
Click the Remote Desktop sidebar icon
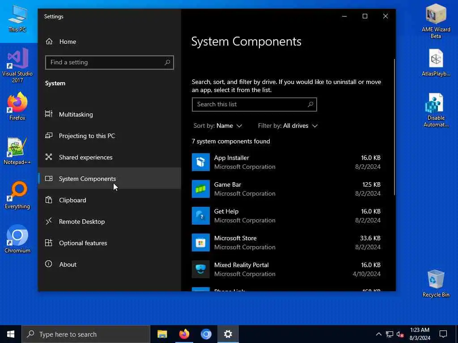49,221
